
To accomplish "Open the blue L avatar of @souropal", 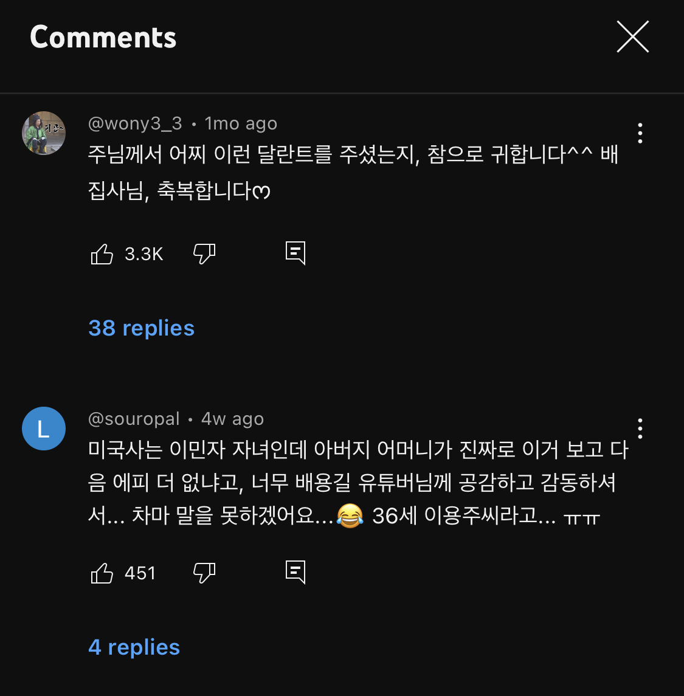I will [44, 429].
